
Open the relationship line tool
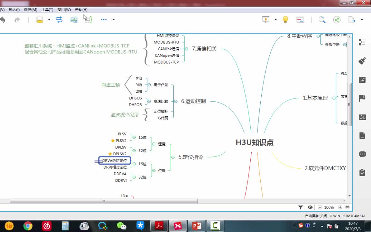click(x=59, y=19)
